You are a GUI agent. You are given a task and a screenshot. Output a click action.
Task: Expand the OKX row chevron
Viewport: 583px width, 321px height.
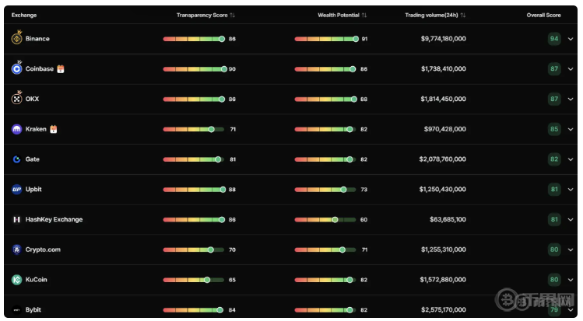(x=571, y=99)
